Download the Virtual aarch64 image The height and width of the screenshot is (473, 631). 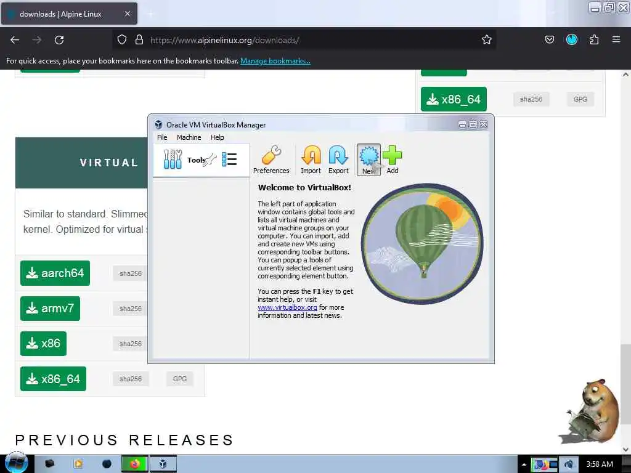(x=55, y=273)
